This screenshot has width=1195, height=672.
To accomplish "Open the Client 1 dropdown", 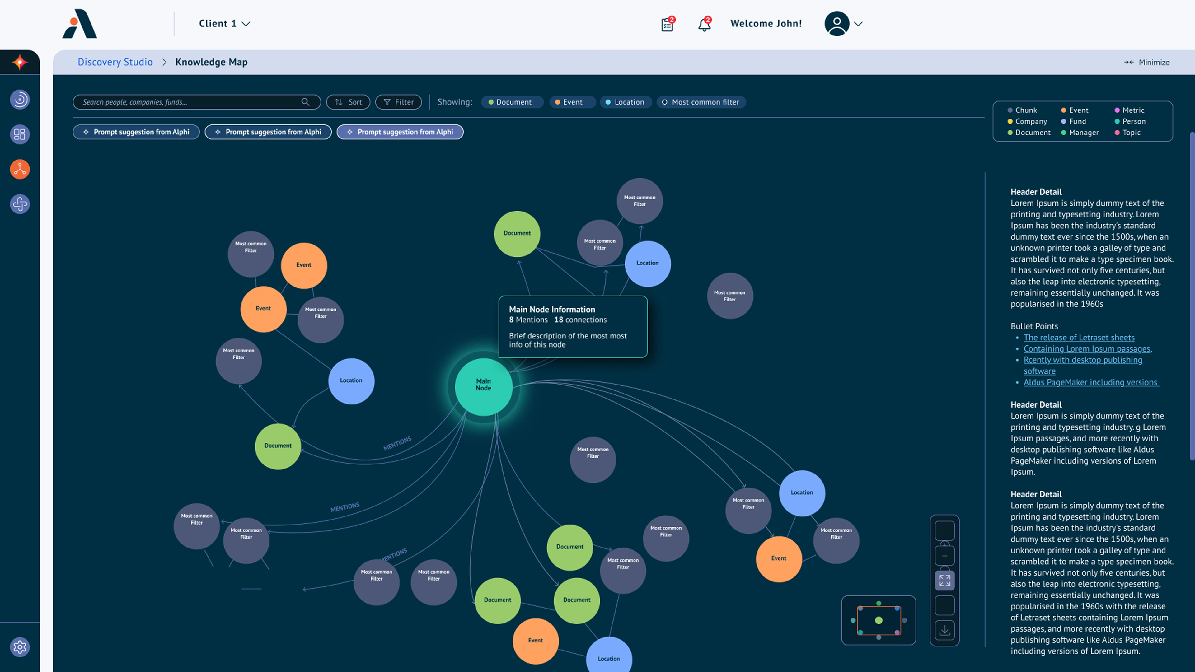I will coord(224,24).
